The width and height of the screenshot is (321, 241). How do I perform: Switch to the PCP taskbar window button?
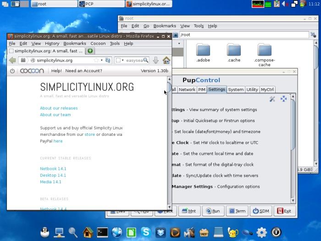[x=101, y=4]
